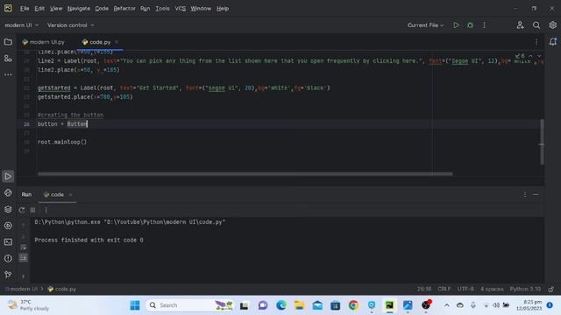Open the Notifications bell icon
The width and height of the screenshot is (561, 315).
(x=553, y=42)
